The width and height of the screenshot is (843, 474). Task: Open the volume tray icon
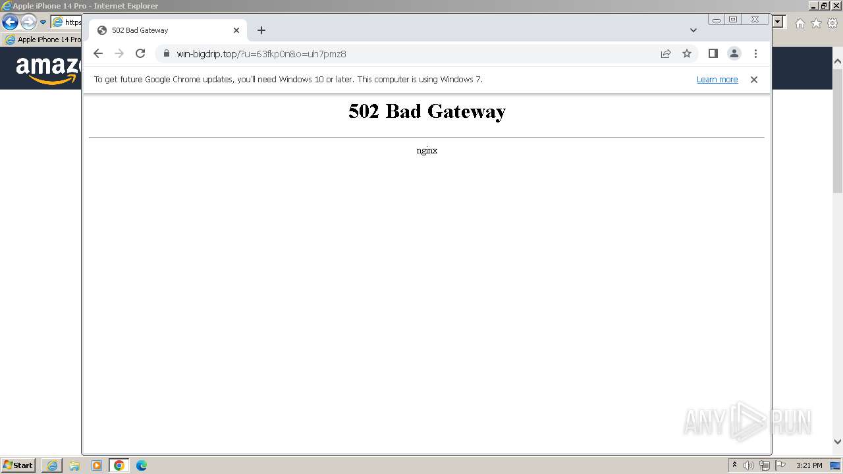click(x=748, y=465)
